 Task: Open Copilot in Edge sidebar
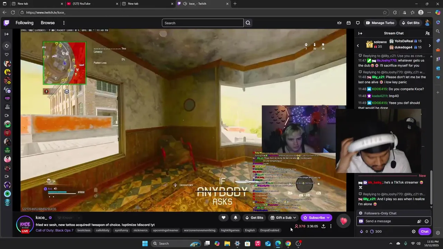[438, 12]
